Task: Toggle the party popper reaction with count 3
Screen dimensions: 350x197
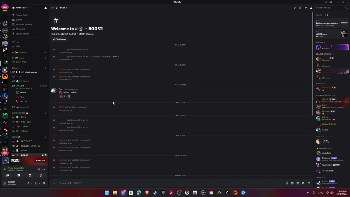Action: point(62,96)
